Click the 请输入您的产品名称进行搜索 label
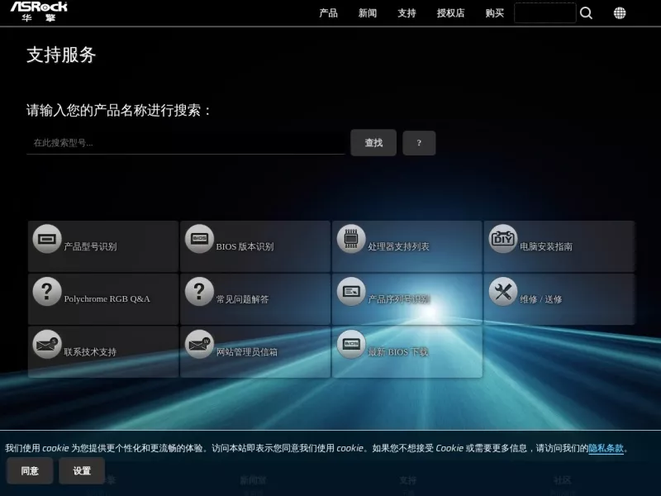Image resolution: width=661 pixels, height=496 pixels. (119, 110)
